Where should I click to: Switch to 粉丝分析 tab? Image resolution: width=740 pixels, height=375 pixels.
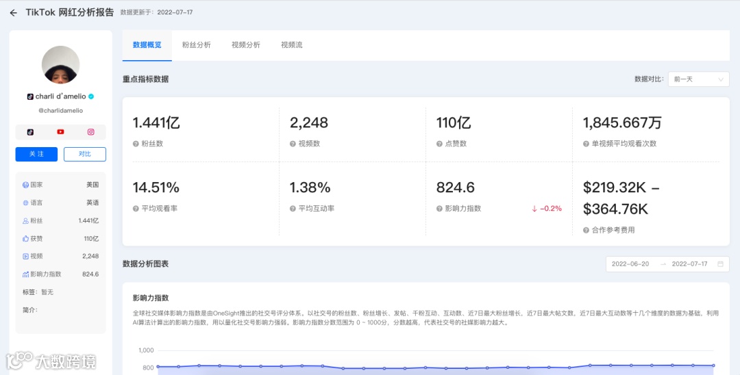(197, 45)
